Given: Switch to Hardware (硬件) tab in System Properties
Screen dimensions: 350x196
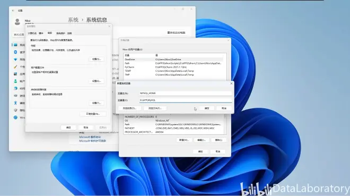Looking at the screenshot, I should [41, 33].
